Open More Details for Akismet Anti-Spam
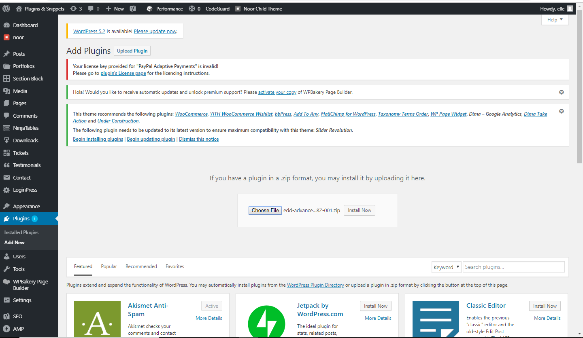 click(x=209, y=318)
